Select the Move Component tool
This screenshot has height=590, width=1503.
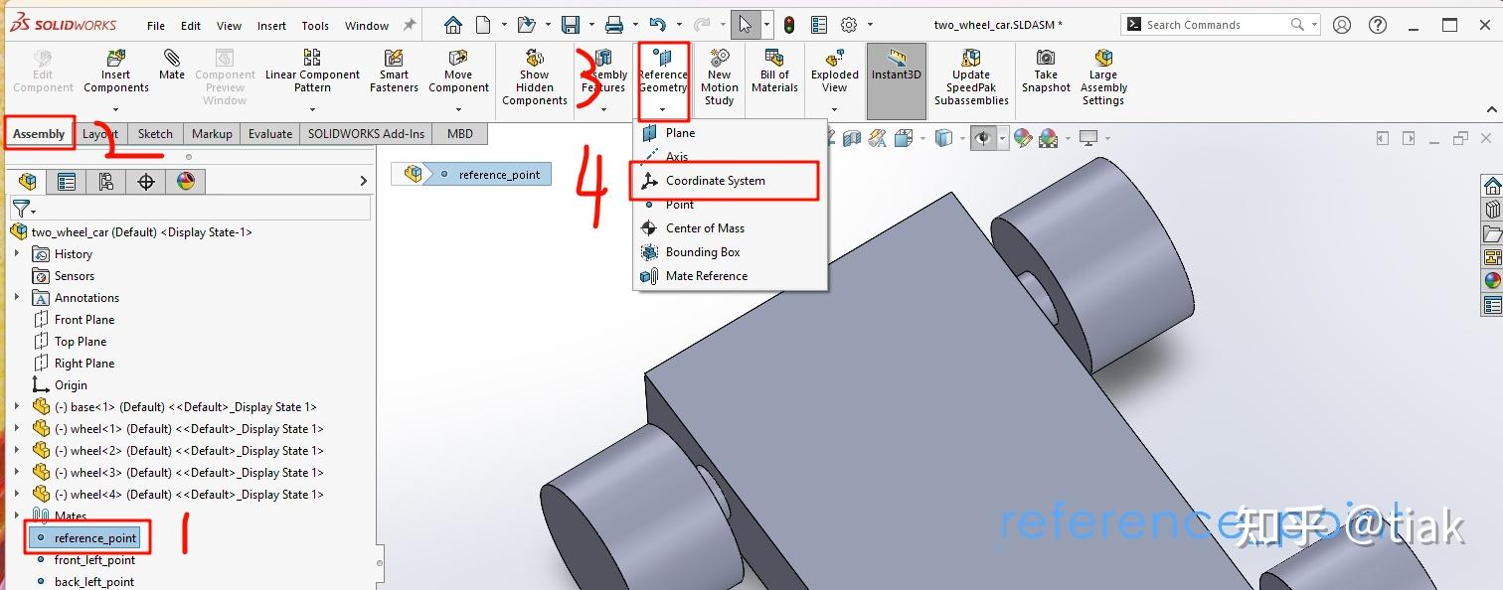pyautogui.click(x=458, y=72)
